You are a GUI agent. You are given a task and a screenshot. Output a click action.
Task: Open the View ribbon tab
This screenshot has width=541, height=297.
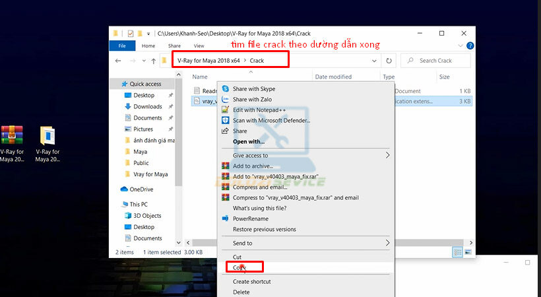click(x=199, y=46)
